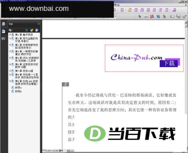Viewport: 188px width, 153px height.
Task: Select the text field form tool
Action: pyautogui.click(x=172, y=16)
